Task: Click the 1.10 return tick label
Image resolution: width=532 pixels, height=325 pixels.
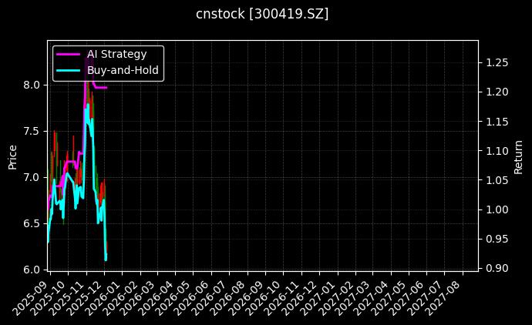Action: pos(497,151)
